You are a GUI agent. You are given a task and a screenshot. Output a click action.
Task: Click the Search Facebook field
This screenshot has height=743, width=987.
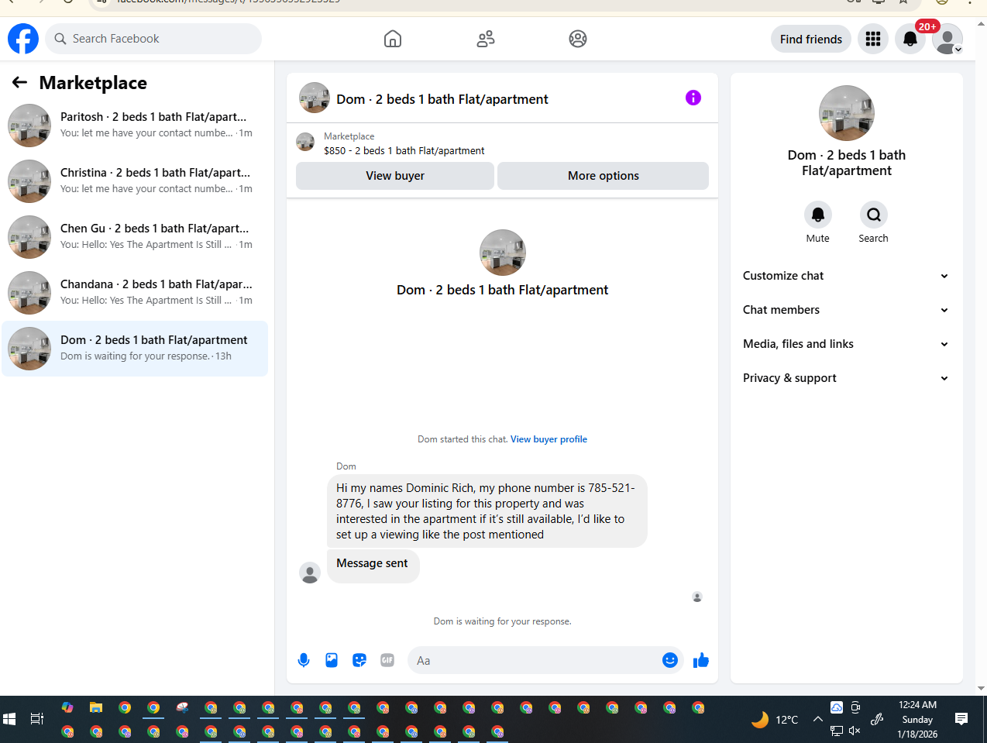click(x=153, y=39)
